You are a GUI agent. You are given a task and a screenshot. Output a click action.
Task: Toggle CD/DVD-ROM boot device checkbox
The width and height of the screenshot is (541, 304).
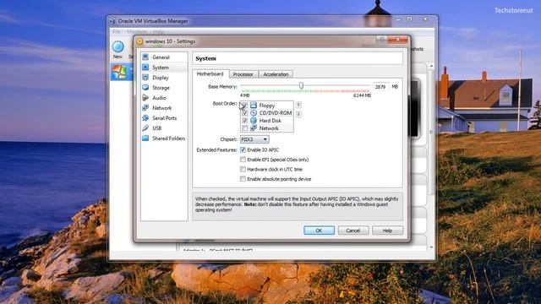point(244,112)
